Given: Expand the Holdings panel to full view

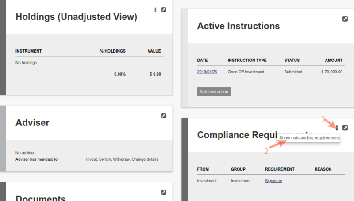Looking at the screenshot, I should coord(164,10).
